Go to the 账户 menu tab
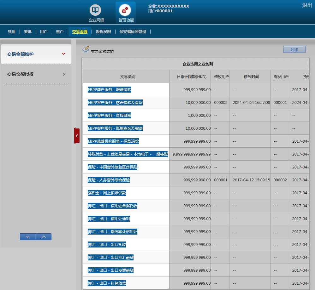Viewport: 315px width, 290px height. click(60, 32)
